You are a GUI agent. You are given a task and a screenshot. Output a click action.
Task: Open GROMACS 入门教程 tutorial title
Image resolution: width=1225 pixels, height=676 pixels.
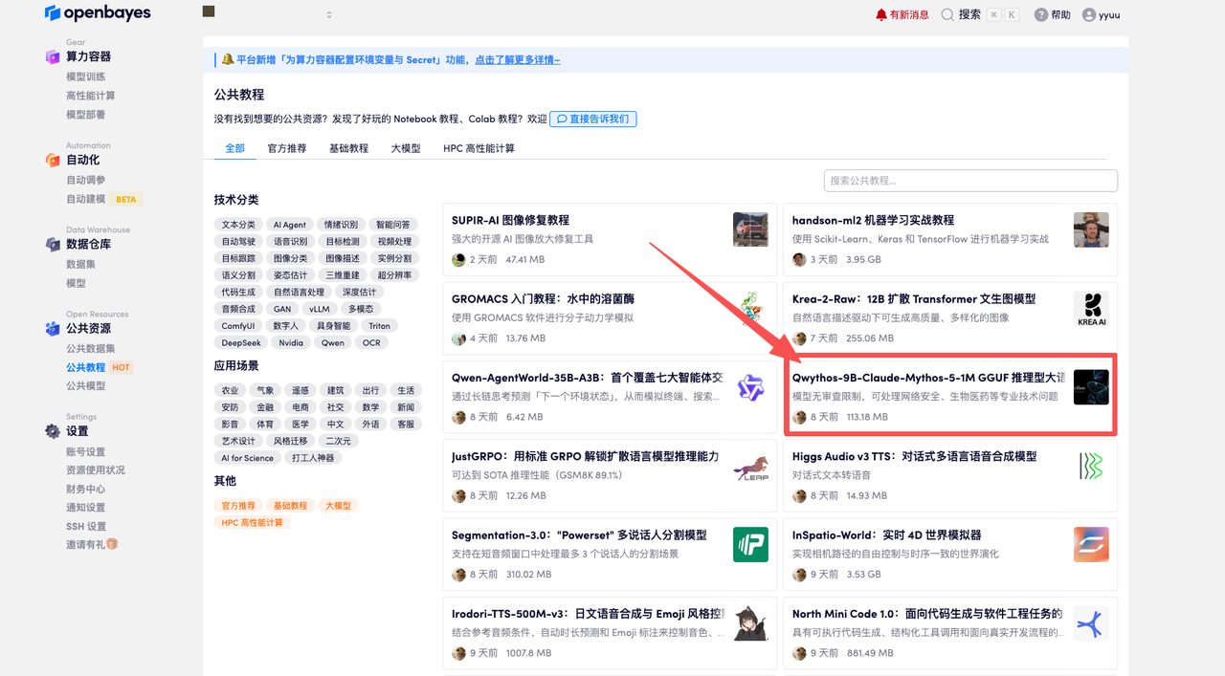[543, 299]
